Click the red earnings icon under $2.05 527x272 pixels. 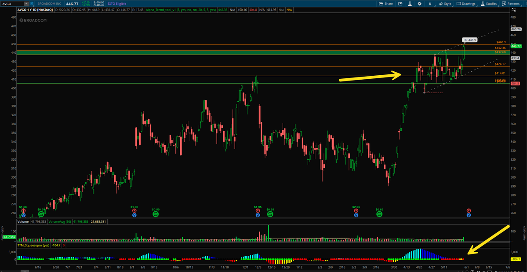(356, 210)
